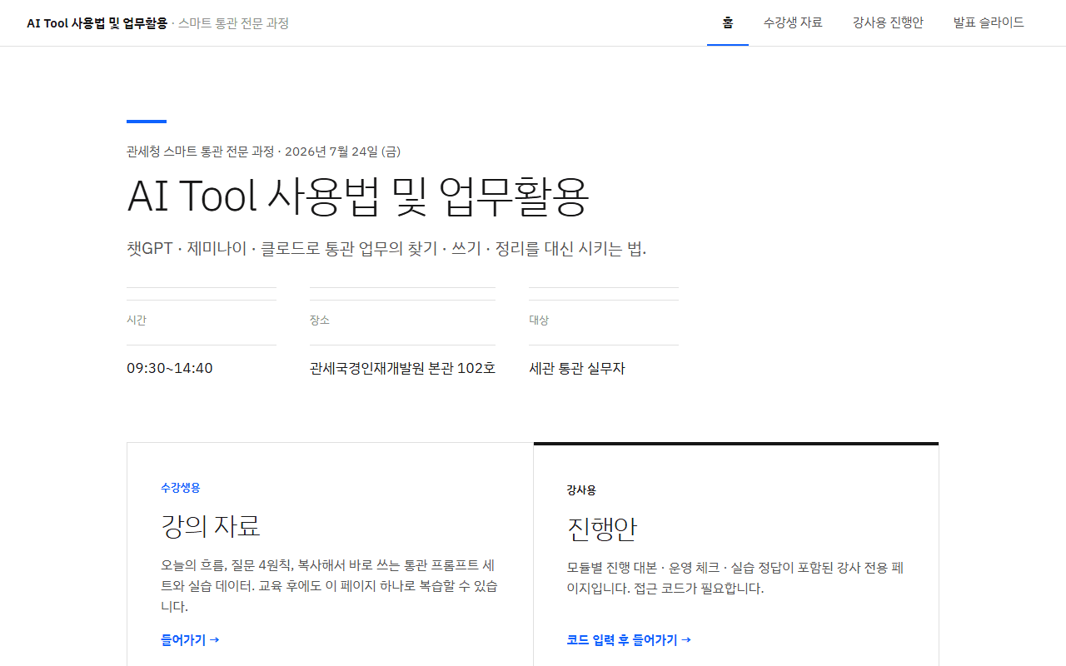Click the date line 관세청 스마트 통관 전문 과정
This screenshot has height=666, width=1066.
263,152
